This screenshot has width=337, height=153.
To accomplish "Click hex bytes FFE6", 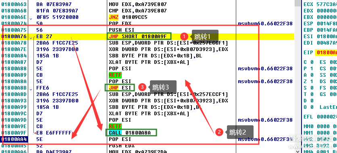I will pos(43,88).
